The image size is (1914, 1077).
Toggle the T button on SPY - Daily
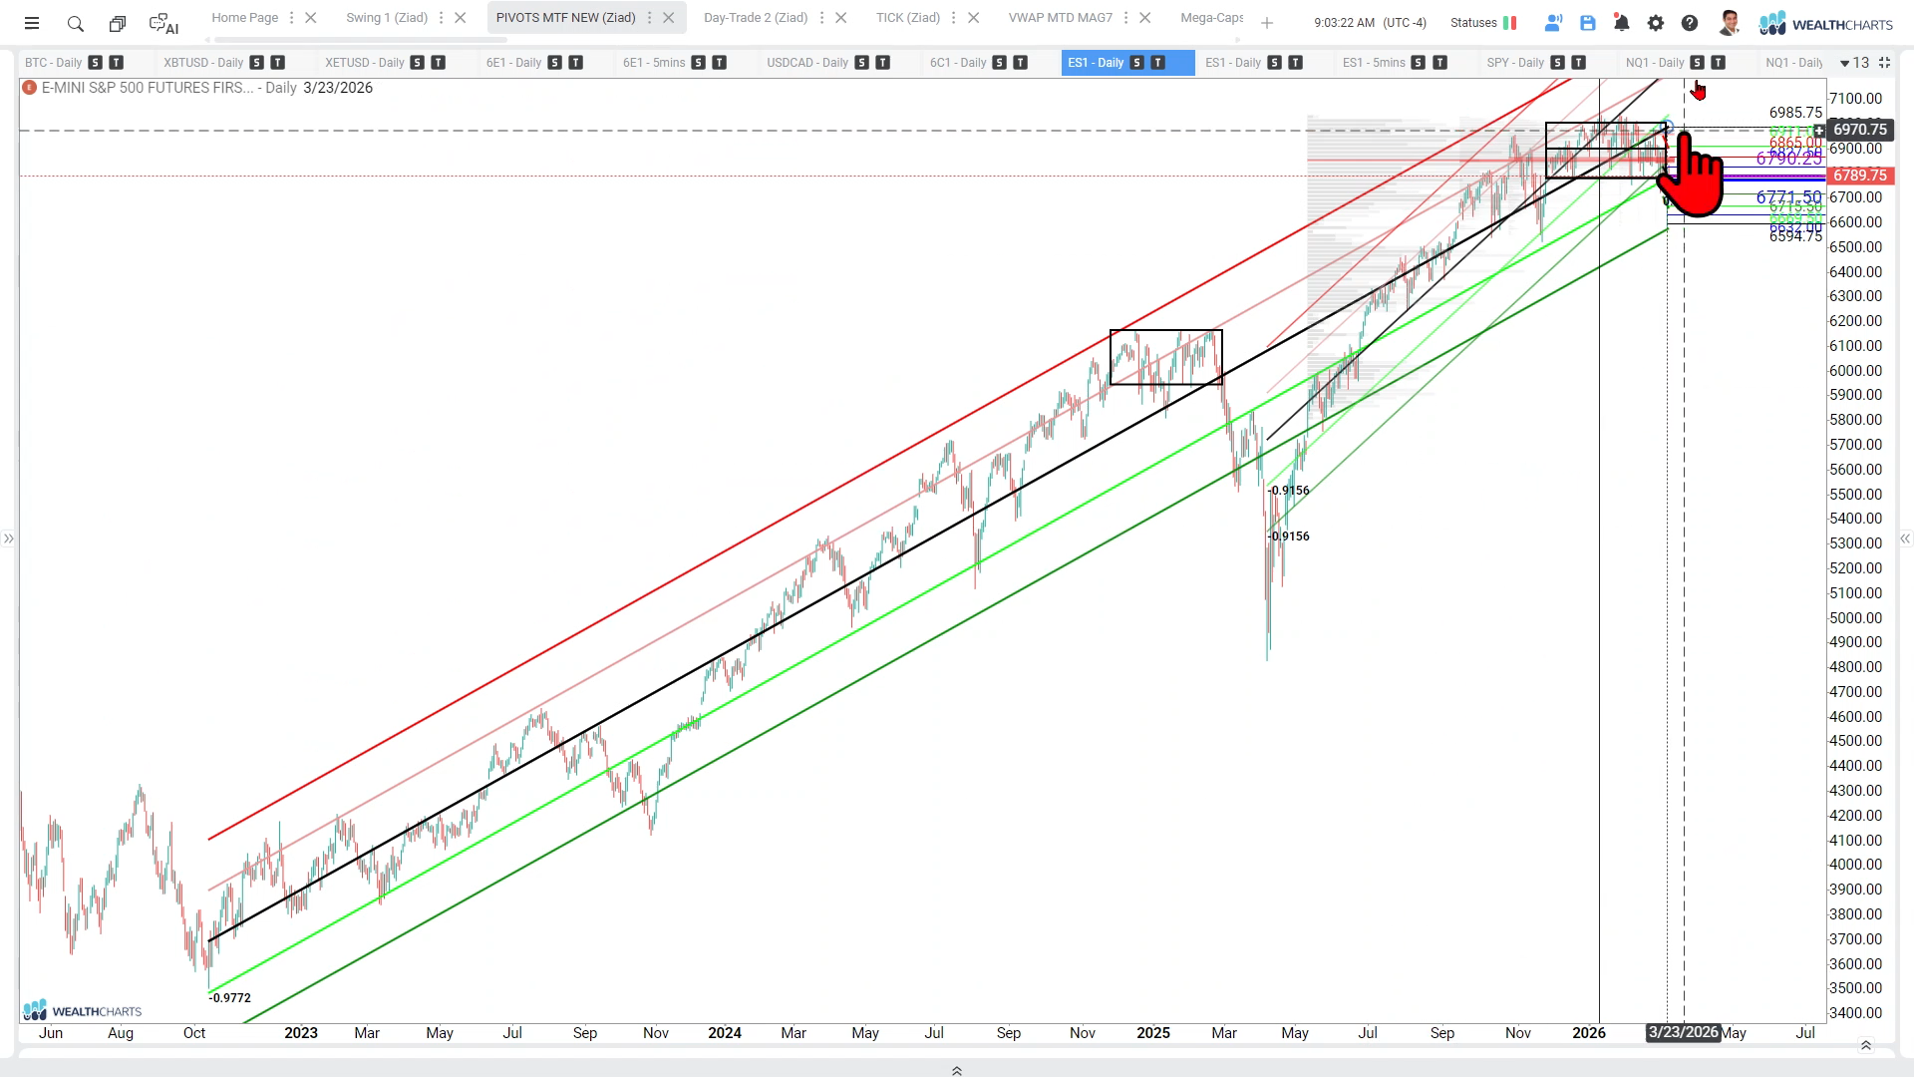point(1579,63)
